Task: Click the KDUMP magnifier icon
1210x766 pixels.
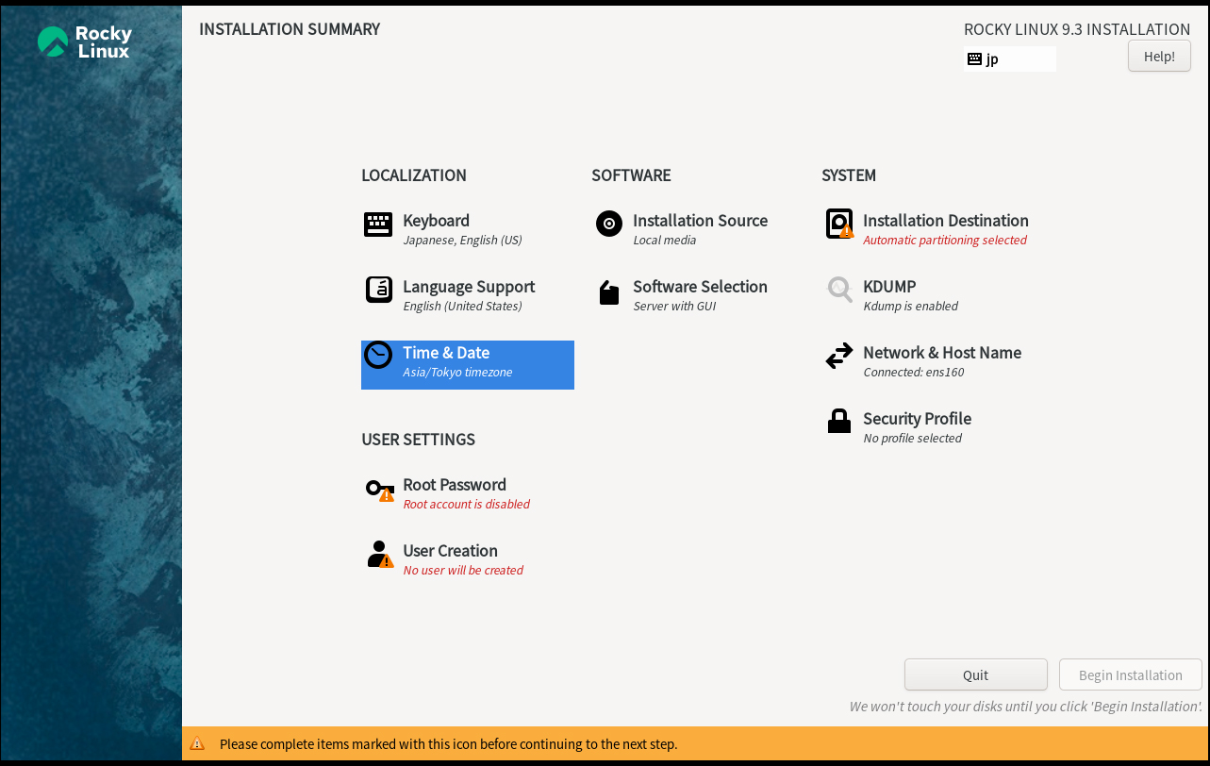Action: point(839,290)
